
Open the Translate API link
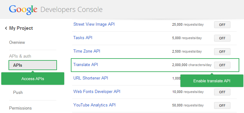86,64
